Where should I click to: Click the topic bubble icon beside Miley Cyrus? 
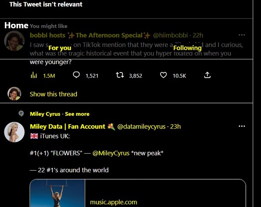pyautogui.click(x=21, y=114)
